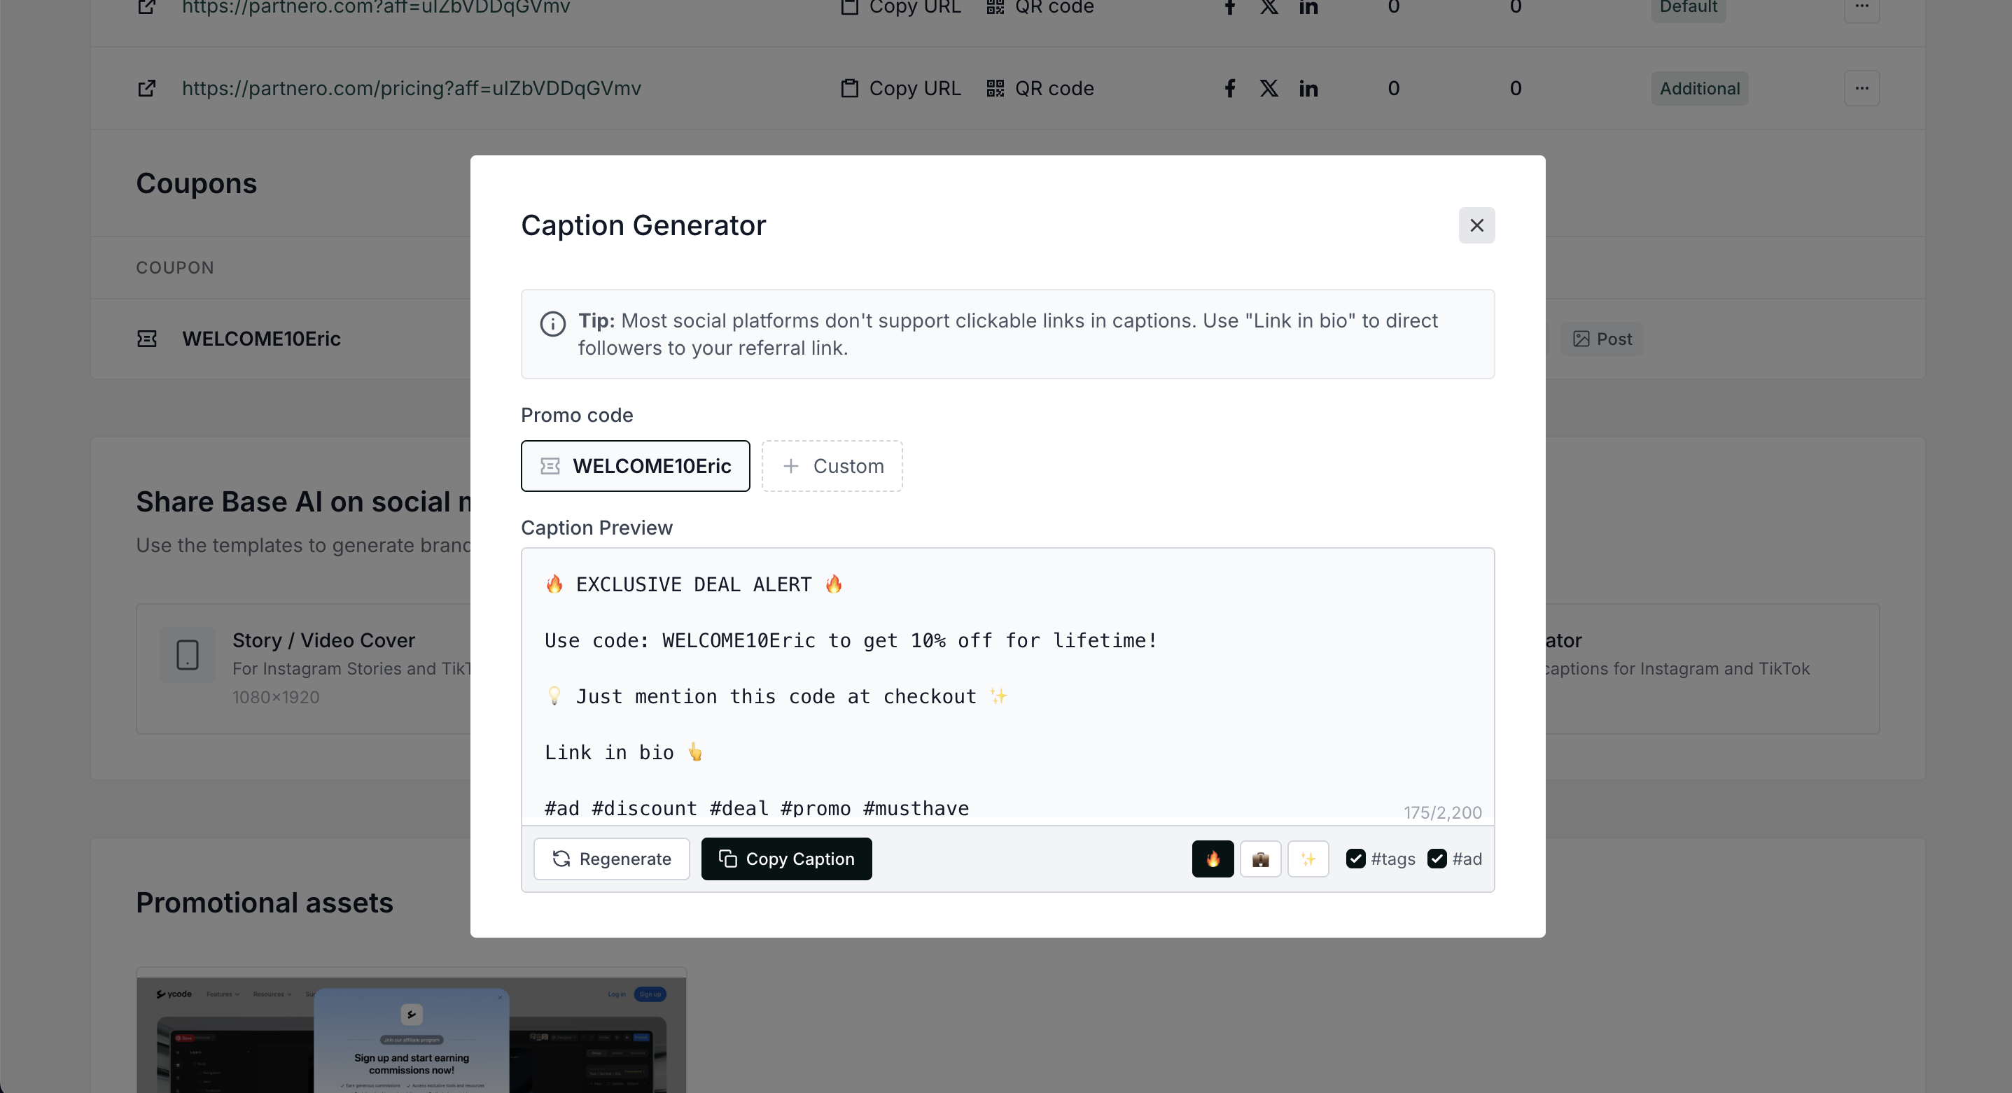Click inside the Caption Preview text area
This screenshot has height=1093, width=2012.
[1006, 687]
